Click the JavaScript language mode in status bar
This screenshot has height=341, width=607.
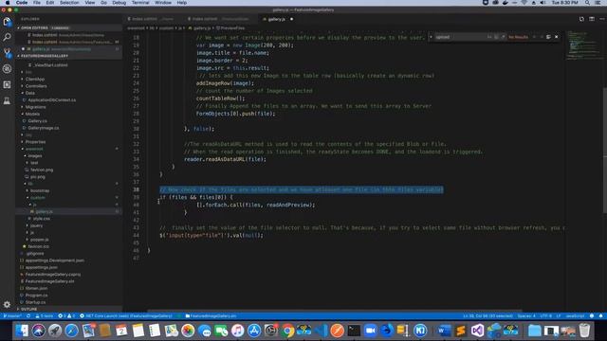(575, 315)
